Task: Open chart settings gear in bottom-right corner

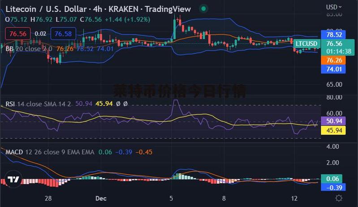Action: tap(339, 198)
